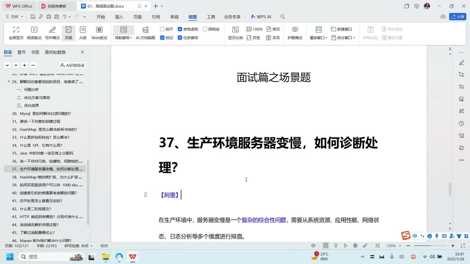Click the Windows taskbar search box
Image resolution: width=470 pixels, height=264 pixels.
point(51,257)
